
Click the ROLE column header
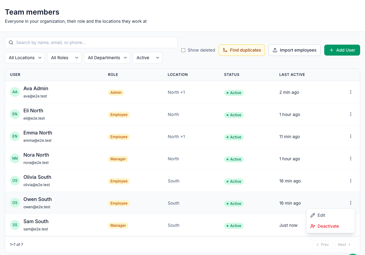[113, 75]
